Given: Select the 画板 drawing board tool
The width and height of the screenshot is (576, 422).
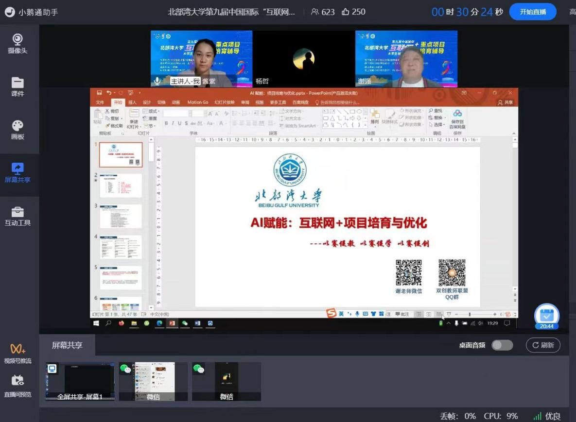Looking at the screenshot, I should 17,130.
